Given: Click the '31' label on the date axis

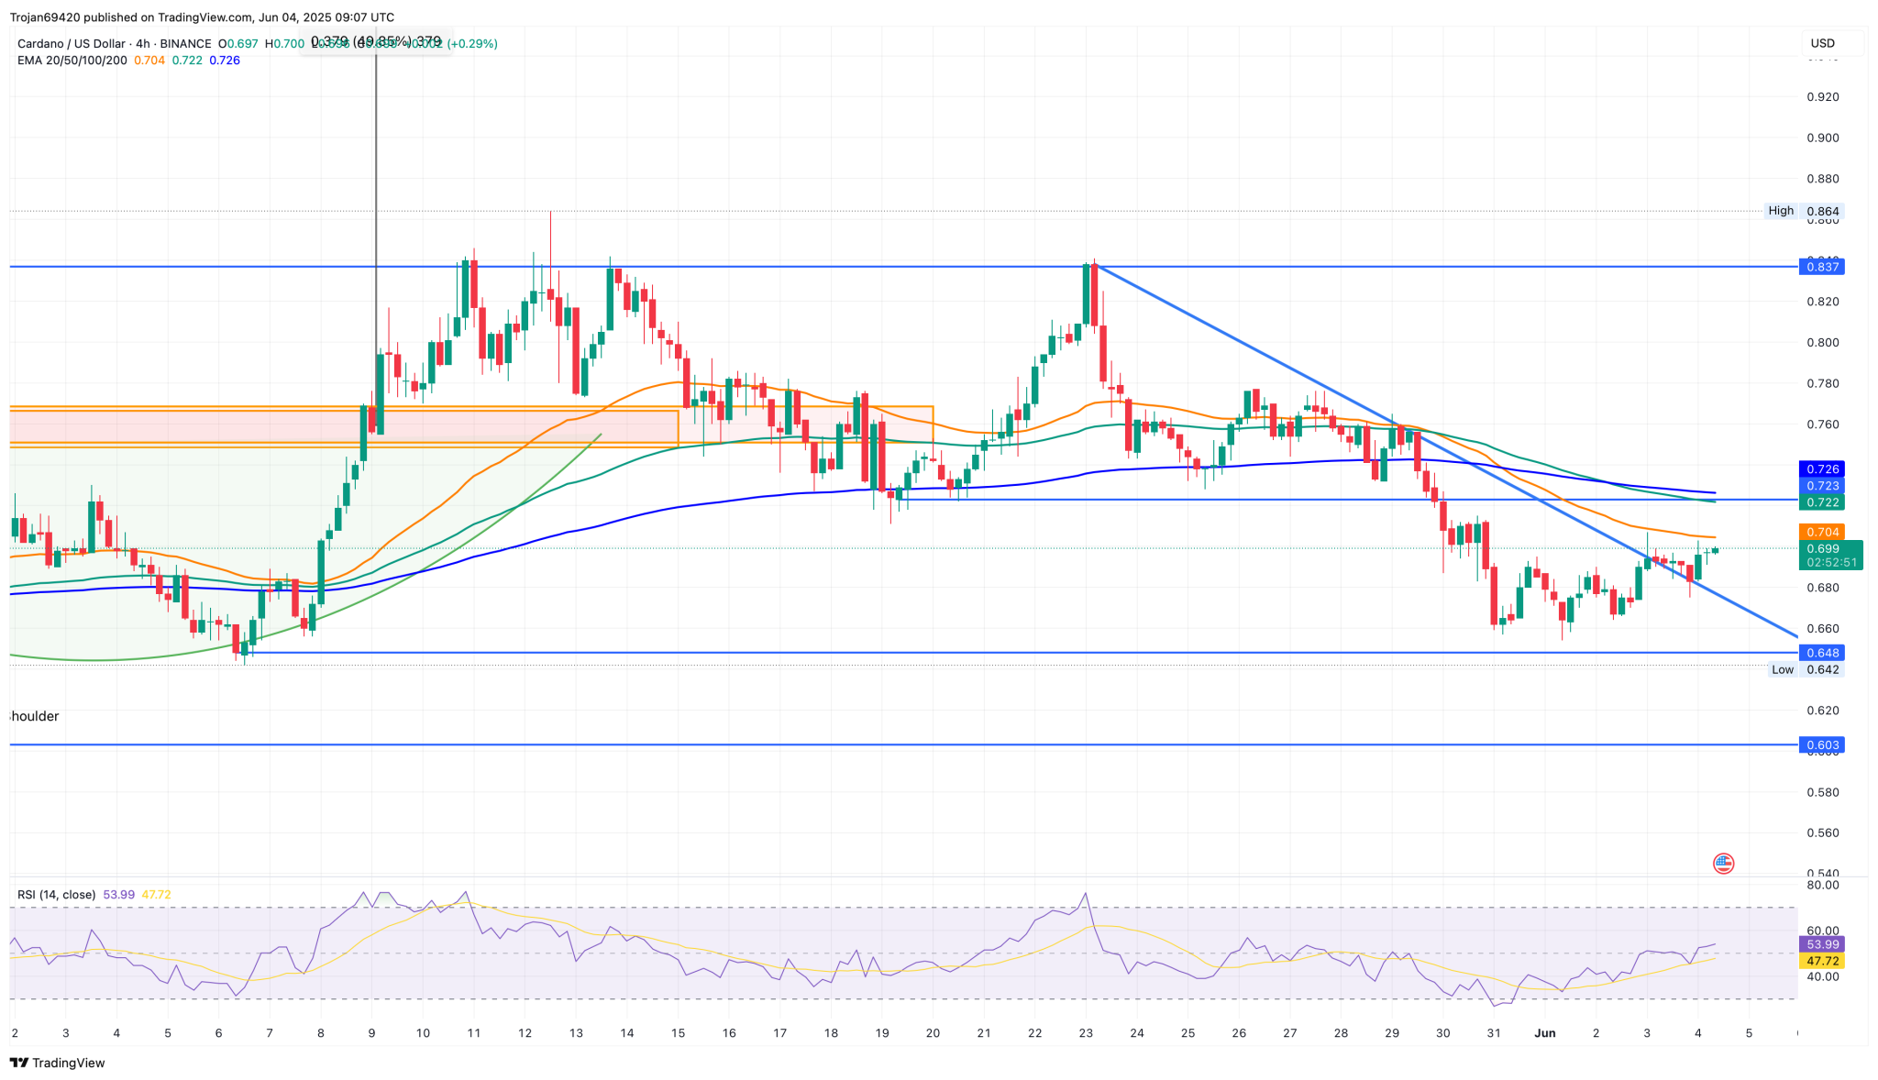Looking at the screenshot, I should coord(1494,1033).
